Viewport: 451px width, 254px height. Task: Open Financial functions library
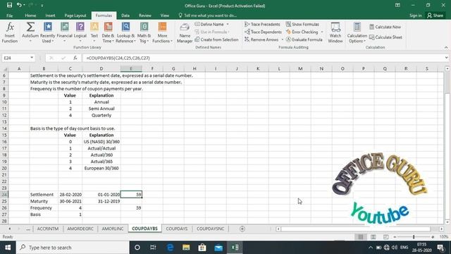coord(64,32)
